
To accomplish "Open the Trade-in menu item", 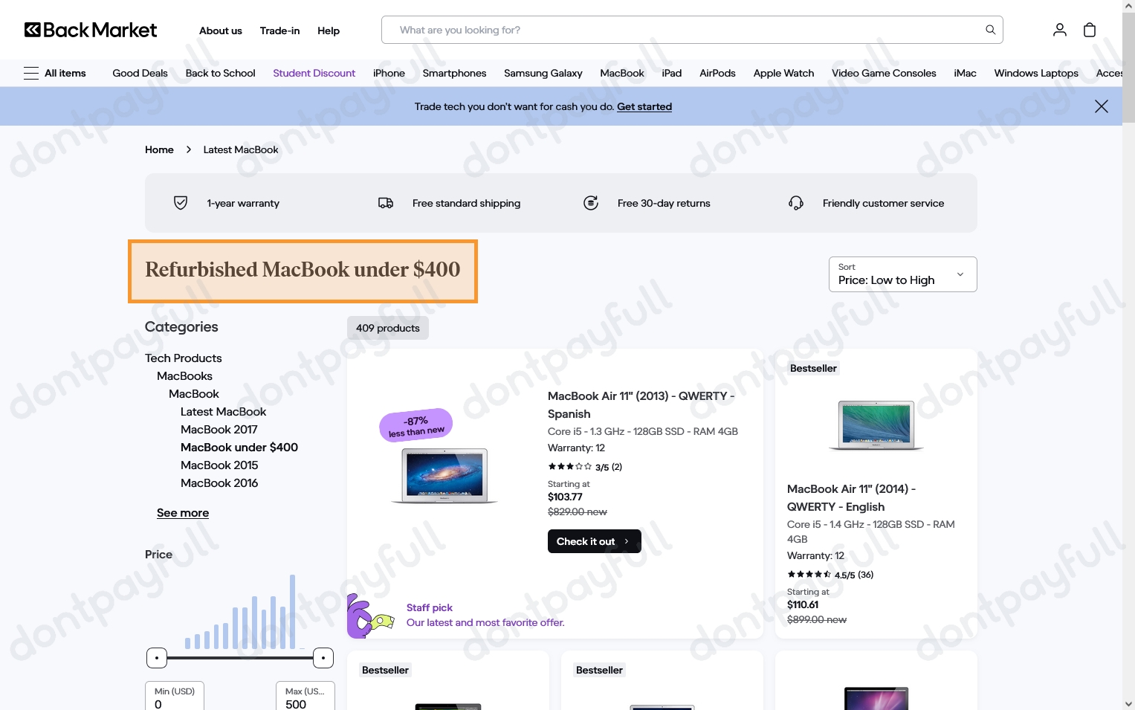I will pyautogui.click(x=279, y=30).
